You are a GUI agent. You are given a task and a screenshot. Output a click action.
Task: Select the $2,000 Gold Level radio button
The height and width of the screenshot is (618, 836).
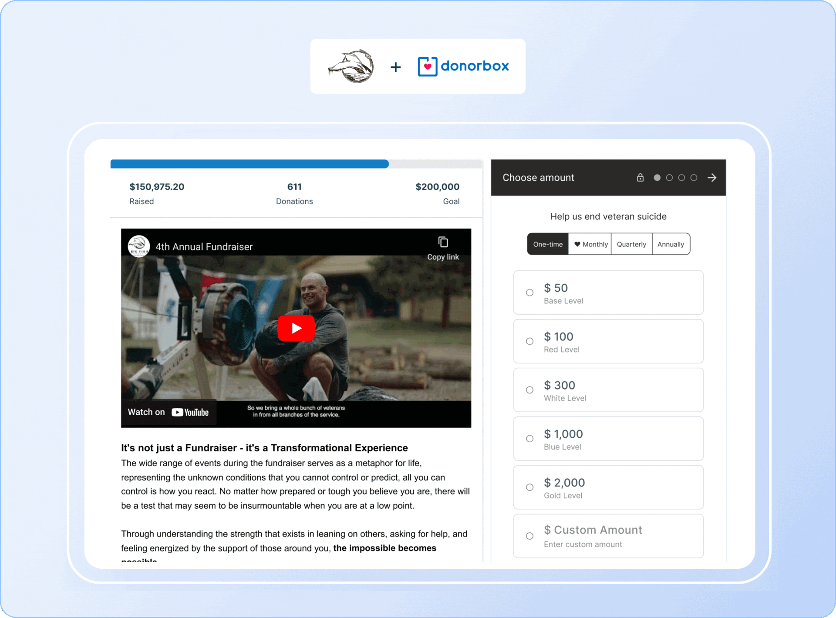pyautogui.click(x=531, y=487)
